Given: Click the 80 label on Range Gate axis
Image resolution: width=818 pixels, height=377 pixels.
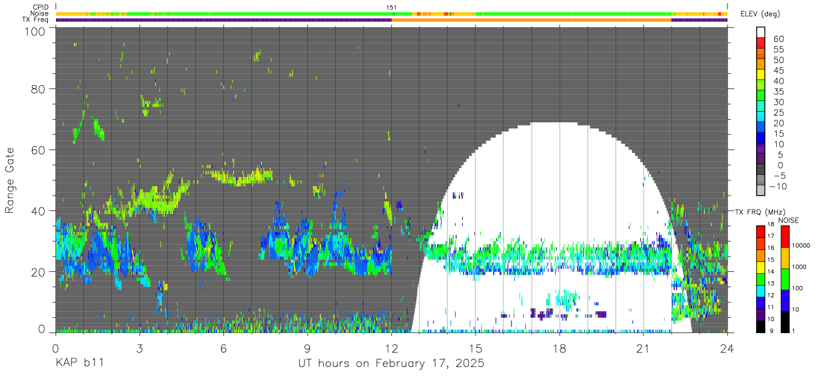Looking at the screenshot, I should pyautogui.click(x=38, y=89).
